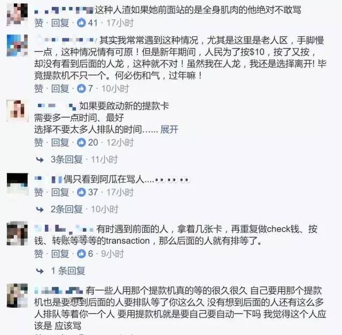Click the thumbs-up icon with 37 likes

tap(81, 192)
